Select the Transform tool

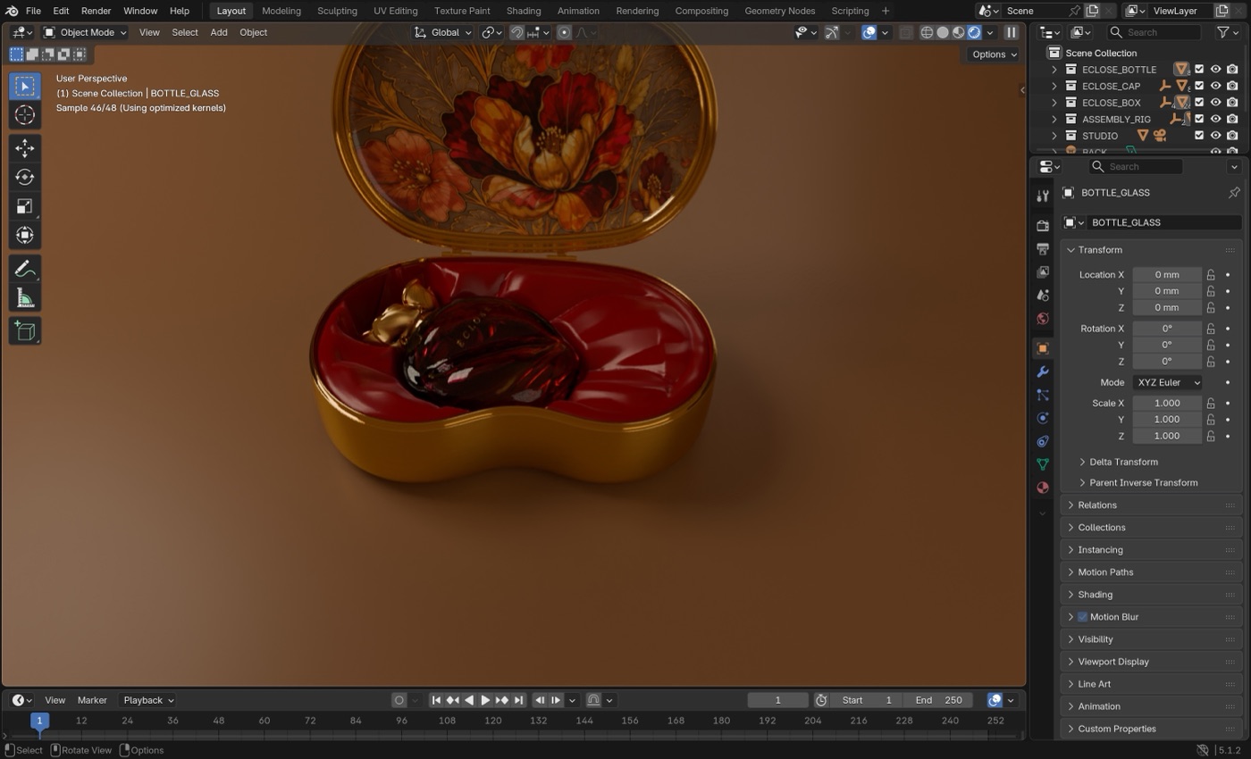(x=25, y=236)
